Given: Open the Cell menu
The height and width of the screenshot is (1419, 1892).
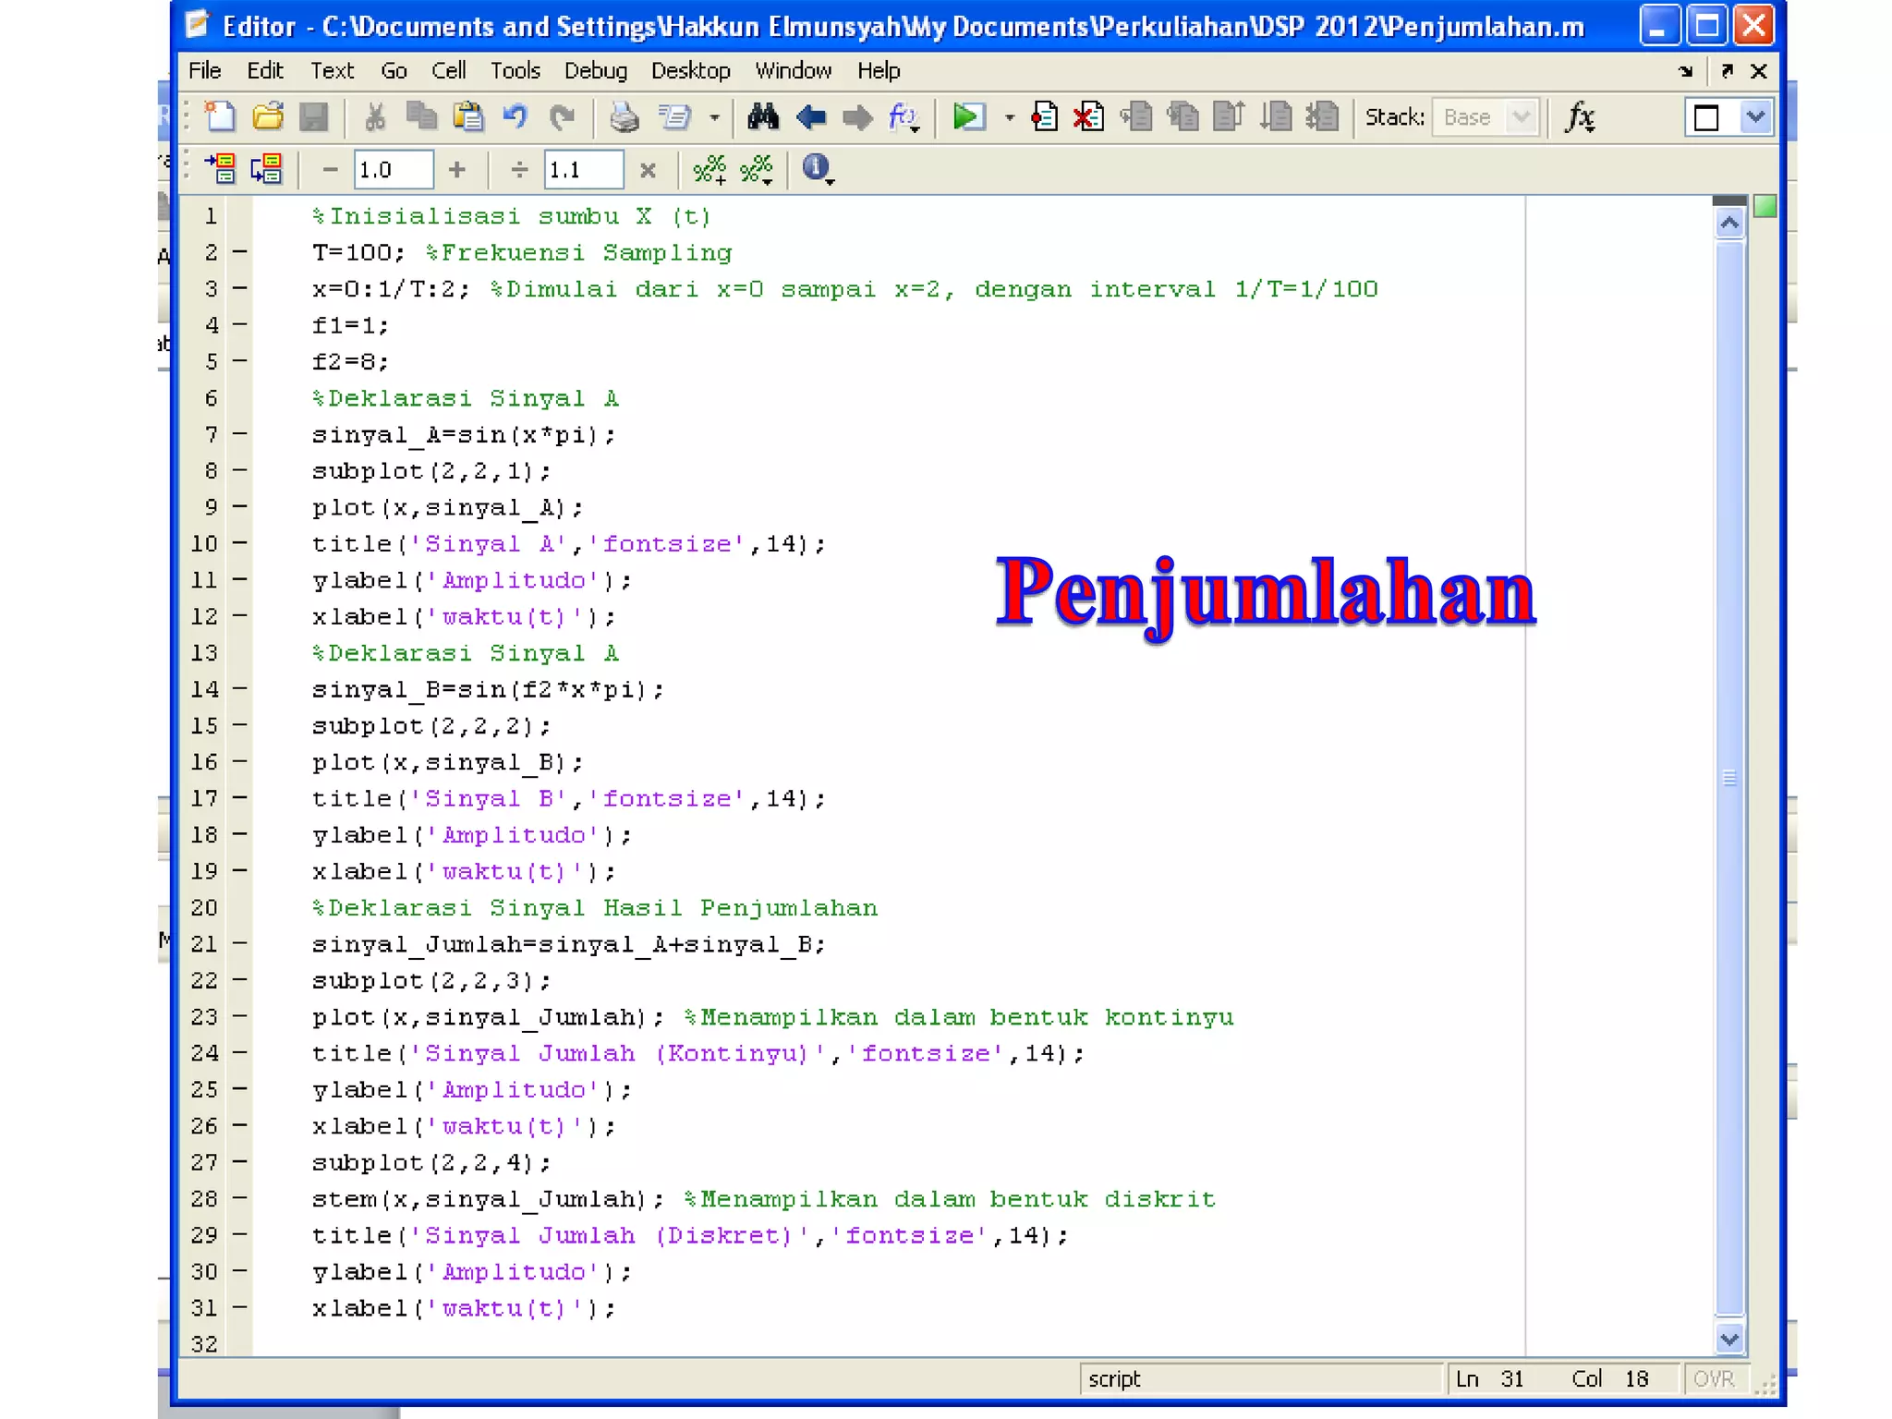Looking at the screenshot, I should click(448, 71).
